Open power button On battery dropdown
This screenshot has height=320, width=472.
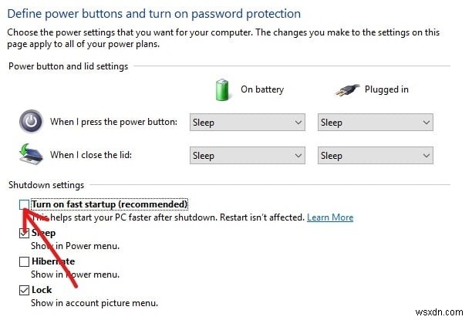point(247,122)
